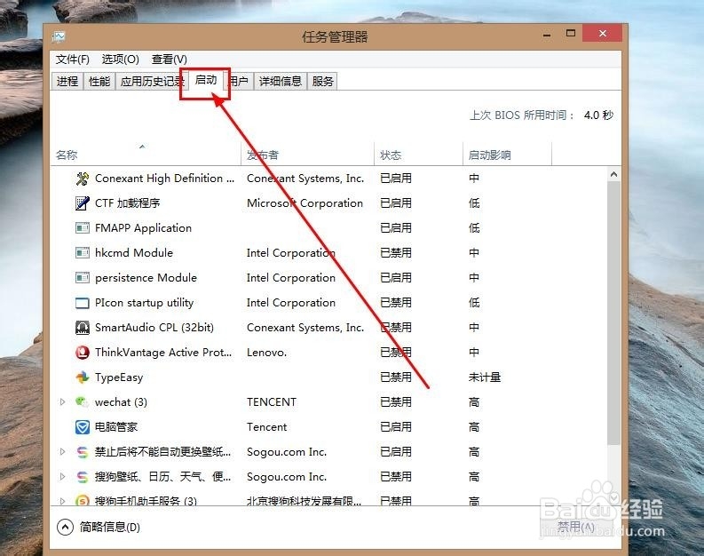Sort by the 启动影响 column header

(507, 155)
